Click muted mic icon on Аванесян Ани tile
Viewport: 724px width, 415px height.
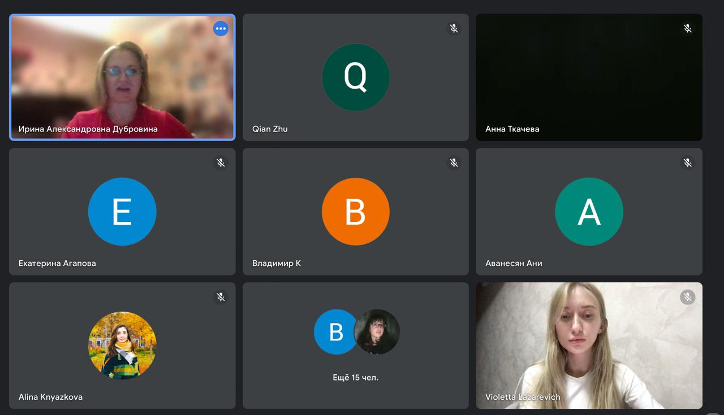(x=687, y=163)
